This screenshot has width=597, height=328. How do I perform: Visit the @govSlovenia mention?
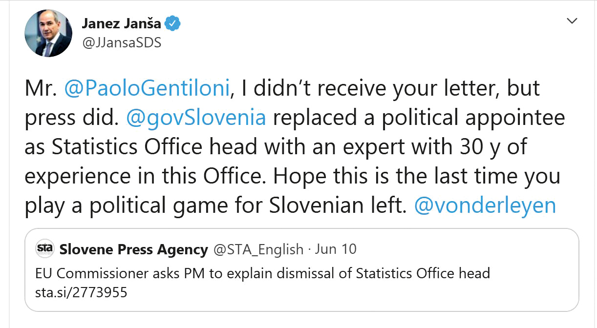pyautogui.click(x=196, y=118)
